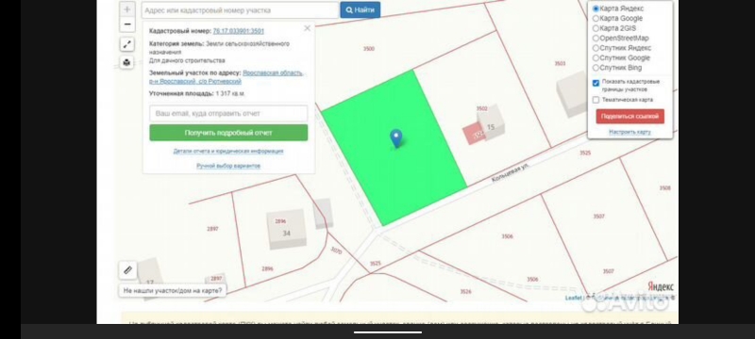This screenshot has height=339, width=755.
Task: Select Спутник Яндекс radio option
Action: (x=596, y=48)
